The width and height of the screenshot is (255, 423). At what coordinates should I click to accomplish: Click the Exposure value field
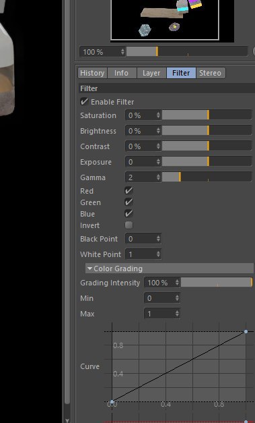(143, 162)
